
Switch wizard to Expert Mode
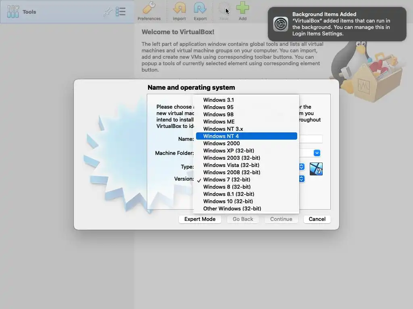(200, 219)
